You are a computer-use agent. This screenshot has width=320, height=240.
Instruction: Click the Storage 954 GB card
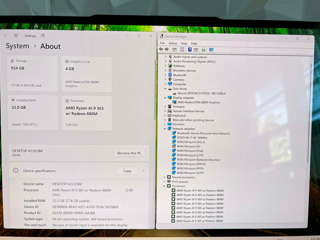[32, 73]
